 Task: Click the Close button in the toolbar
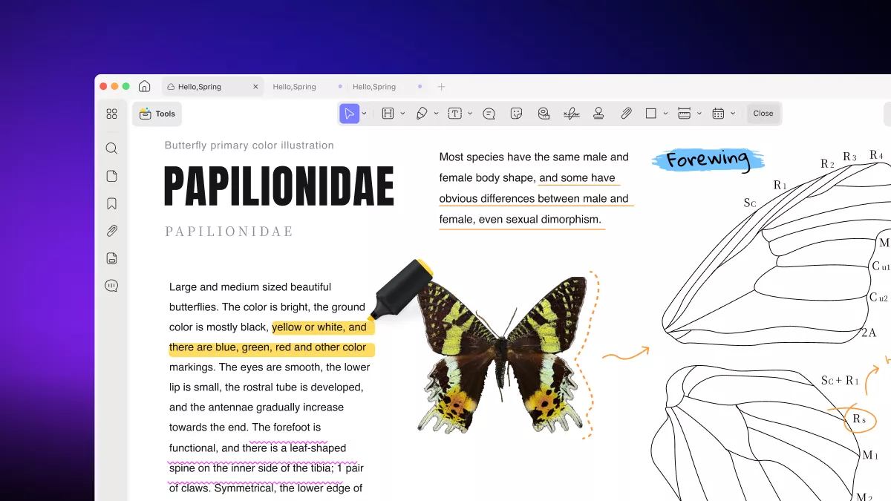point(763,113)
